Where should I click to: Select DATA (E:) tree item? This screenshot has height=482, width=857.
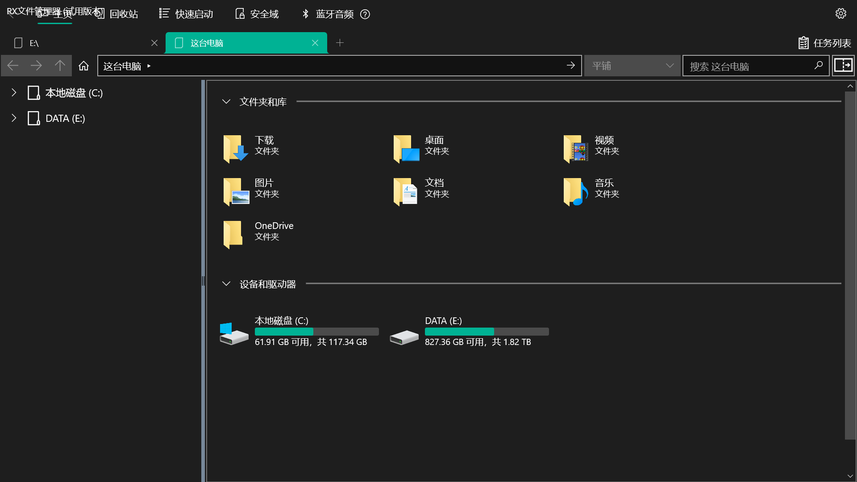coord(56,118)
